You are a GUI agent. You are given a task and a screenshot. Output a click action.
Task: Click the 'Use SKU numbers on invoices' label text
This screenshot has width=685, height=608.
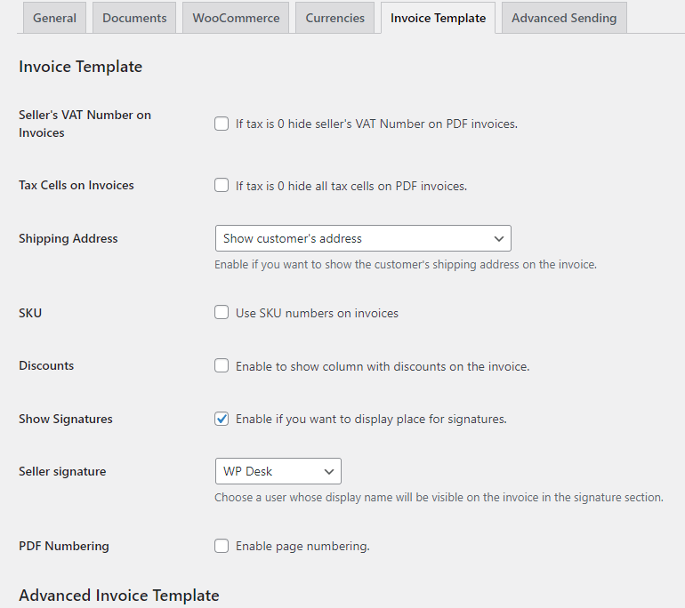(x=317, y=313)
